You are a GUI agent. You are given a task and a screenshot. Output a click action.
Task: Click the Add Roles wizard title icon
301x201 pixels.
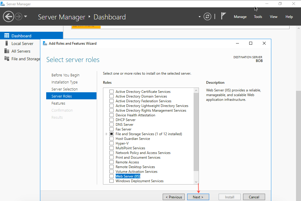[45, 43]
